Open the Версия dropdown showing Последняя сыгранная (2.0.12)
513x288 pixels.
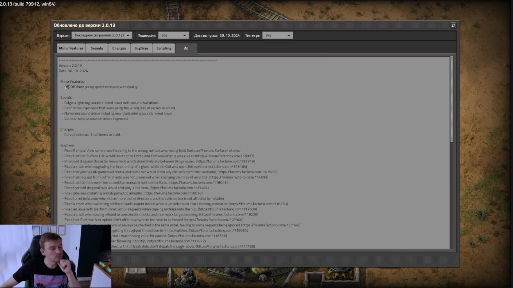tap(102, 35)
